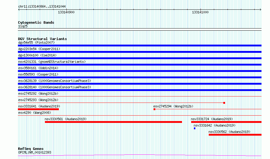Screen dimensions: 270x159
Task: Click the blue bar under esv3628139
Action: point(140,84)
